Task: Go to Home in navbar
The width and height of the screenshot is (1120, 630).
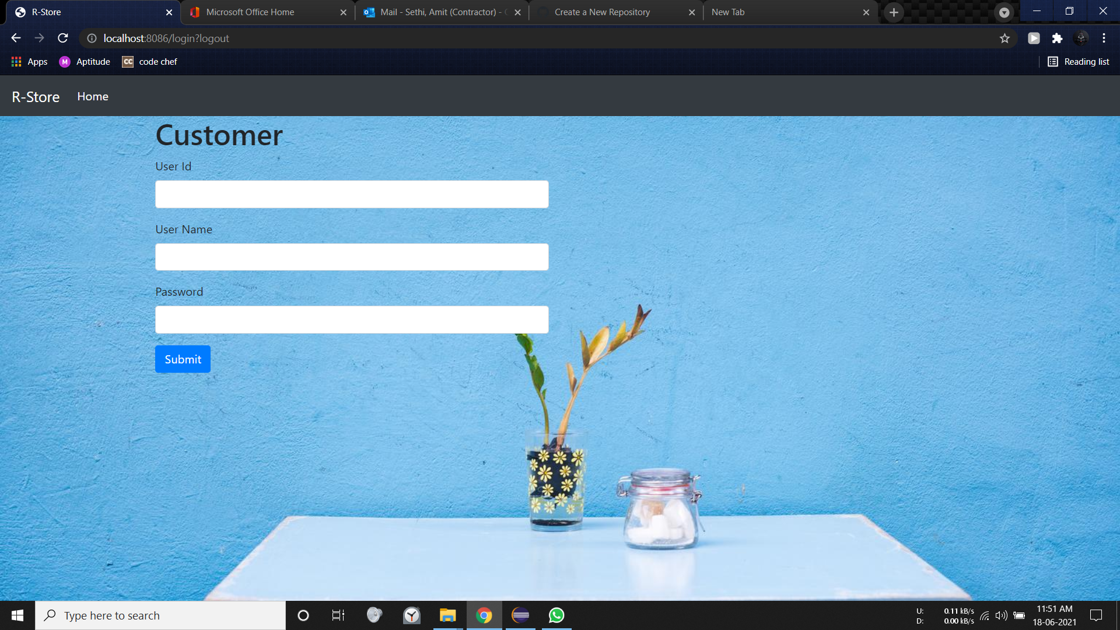Action: click(93, 96)
